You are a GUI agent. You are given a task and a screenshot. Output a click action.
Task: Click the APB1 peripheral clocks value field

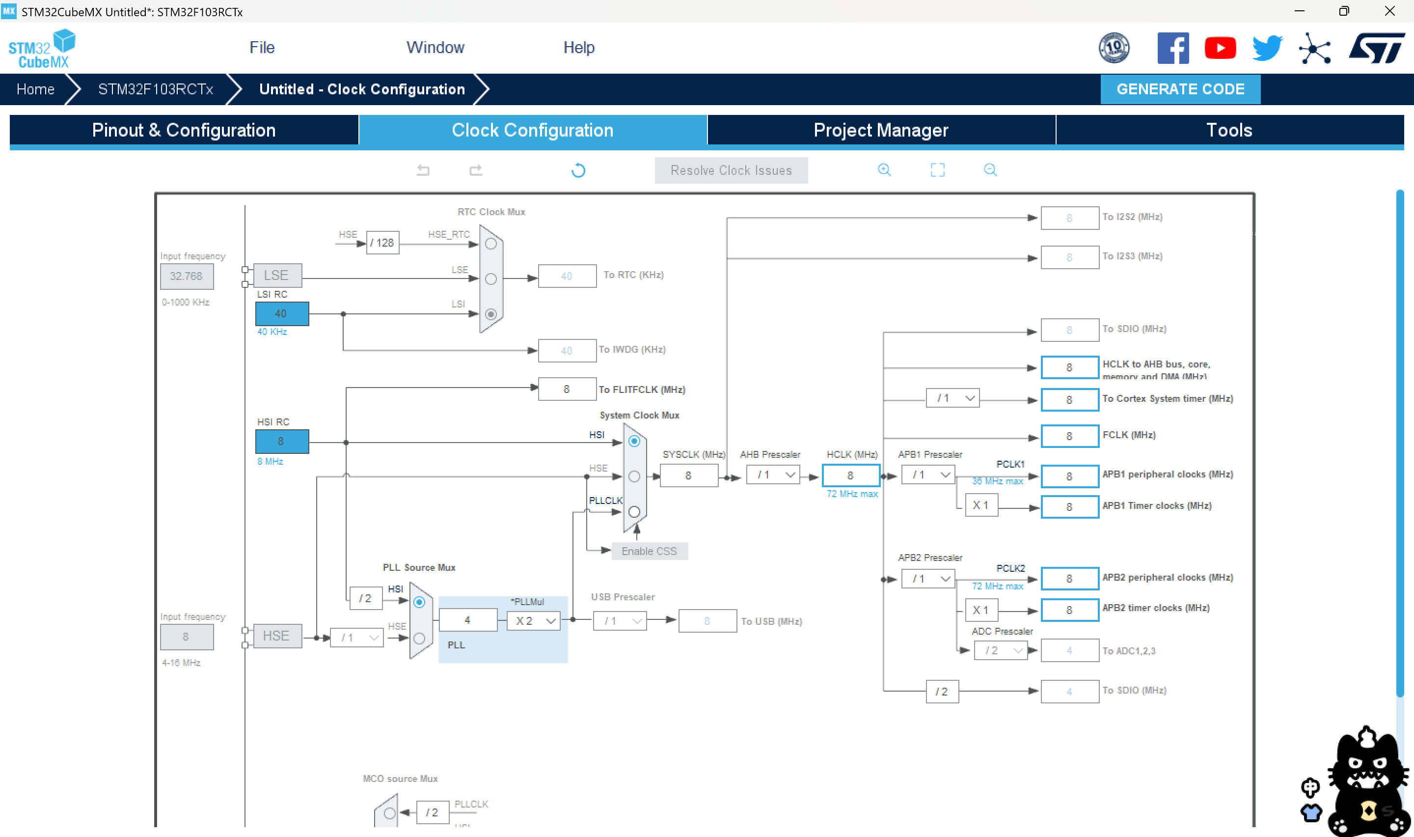[1069, 476]
